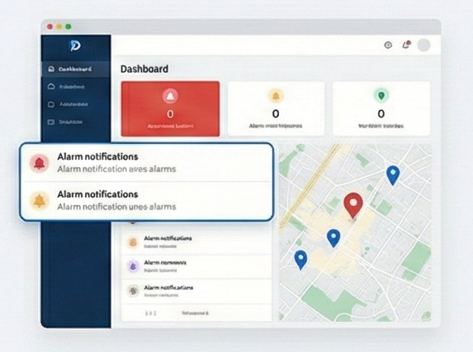The height and width of the screenshot is (352, 473).
Task: Click the app logo in the sidebar
Action: 75,46
